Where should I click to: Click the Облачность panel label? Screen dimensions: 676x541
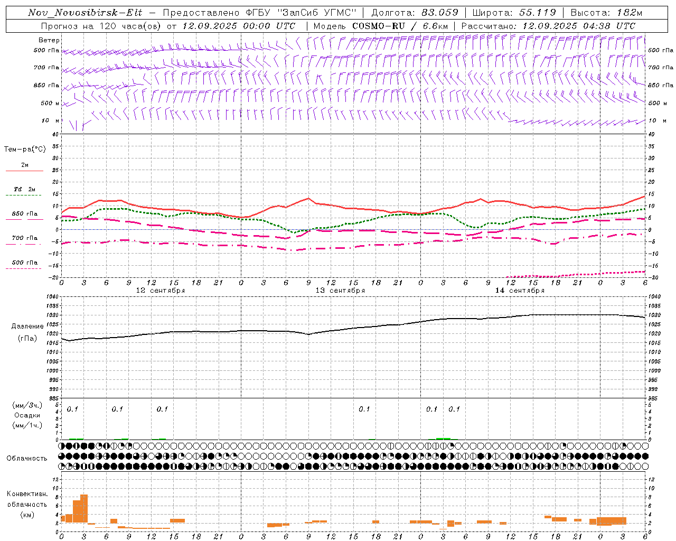point(27,458)
